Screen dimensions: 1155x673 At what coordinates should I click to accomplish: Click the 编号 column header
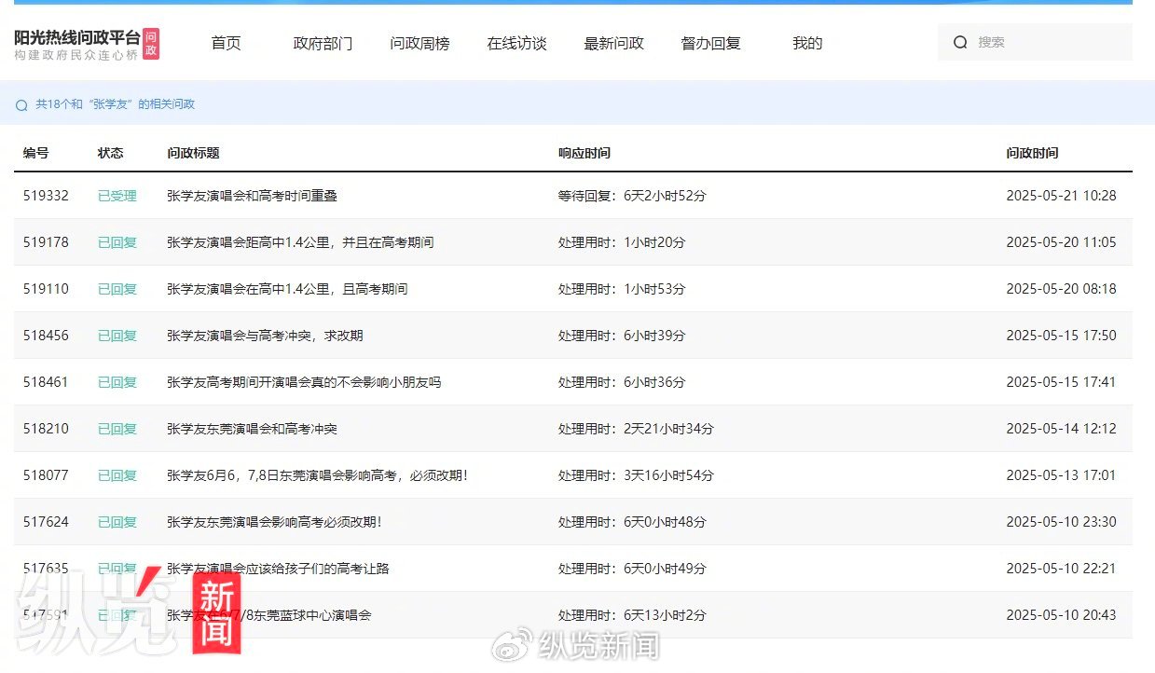tap(36, 153)
